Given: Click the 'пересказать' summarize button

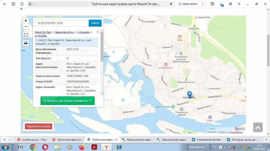Looking at the screenshot, I should tap(188, 4).
